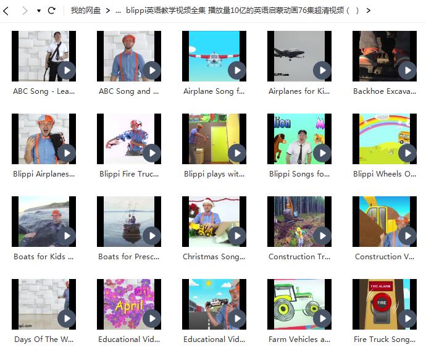Play the Backhoe Excava... video
426x350 pixels.
point(407,70)
